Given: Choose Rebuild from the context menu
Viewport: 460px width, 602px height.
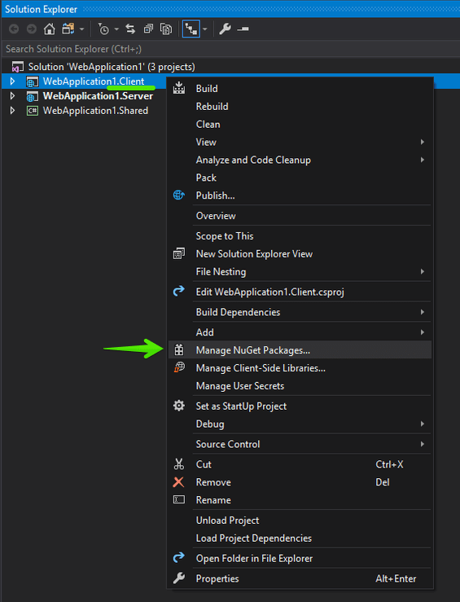Looking at the screenshot, I should (300, 107).
